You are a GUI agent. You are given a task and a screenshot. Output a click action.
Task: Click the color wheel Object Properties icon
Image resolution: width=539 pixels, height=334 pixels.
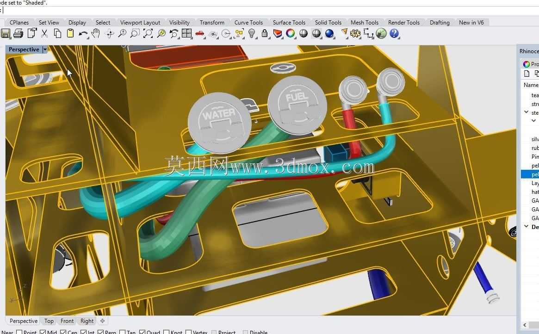point(291,33)
